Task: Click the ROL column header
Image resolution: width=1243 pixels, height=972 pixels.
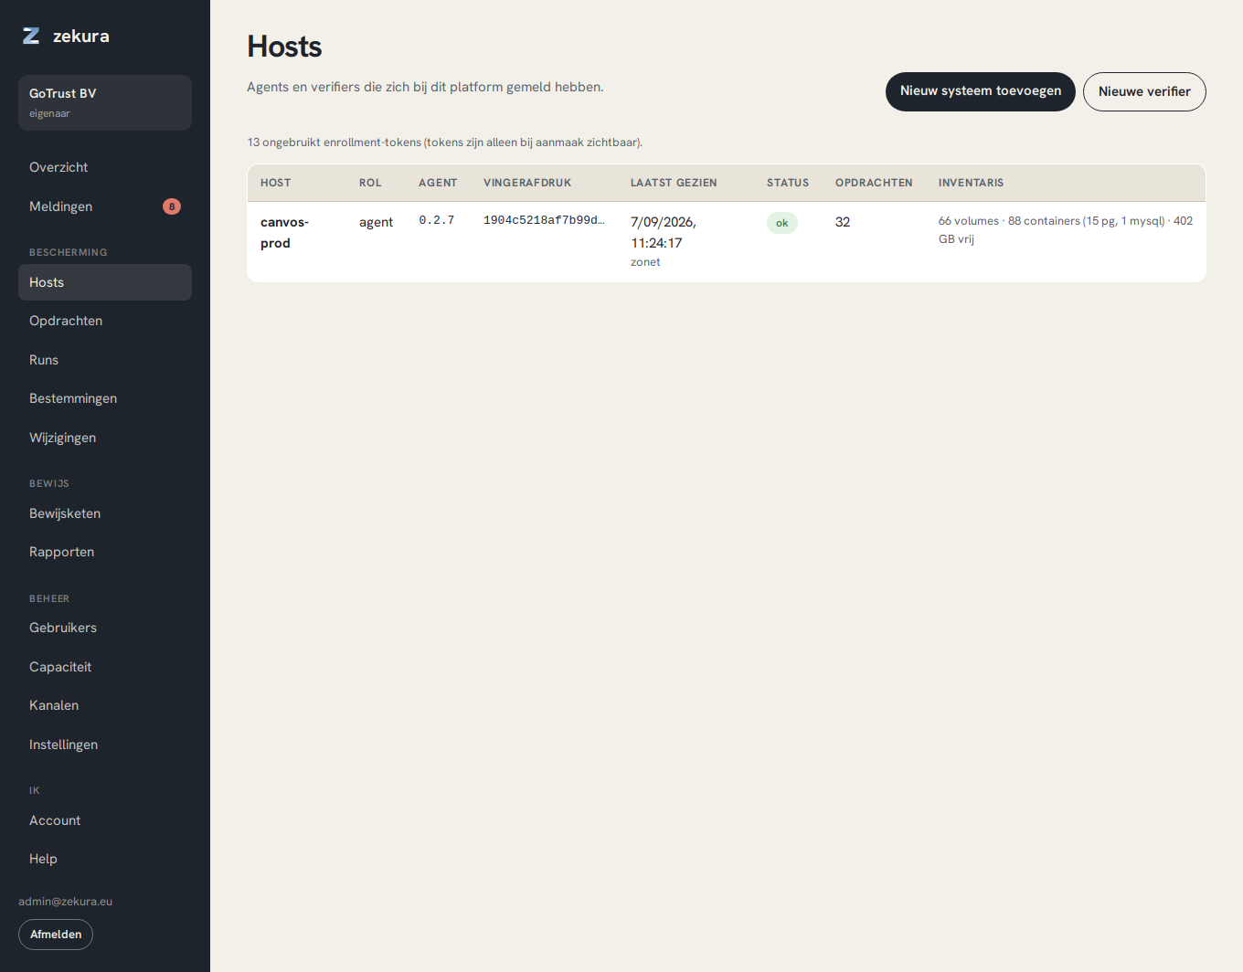Action: click(x=370, y=183)
